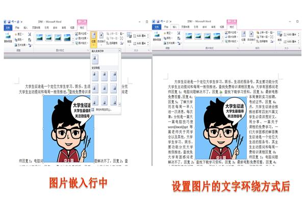The width and height of the screenshot is (306, 203).
Task: Click Remove Background in the right Word window
Action: (157, 37)
